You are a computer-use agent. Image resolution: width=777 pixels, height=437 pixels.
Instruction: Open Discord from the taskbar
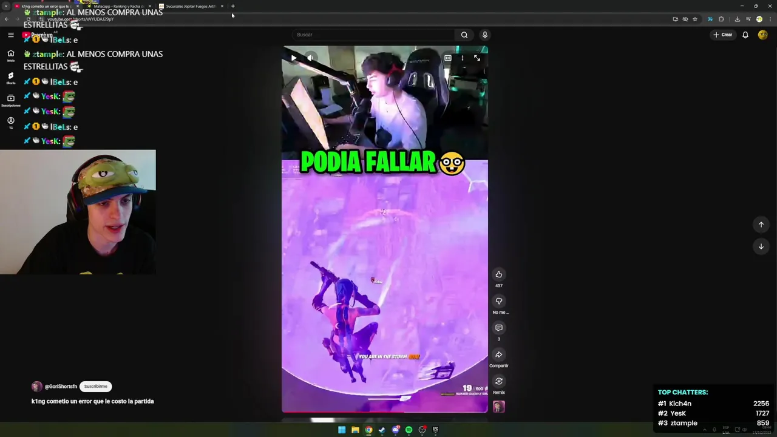tap(395, 430)
